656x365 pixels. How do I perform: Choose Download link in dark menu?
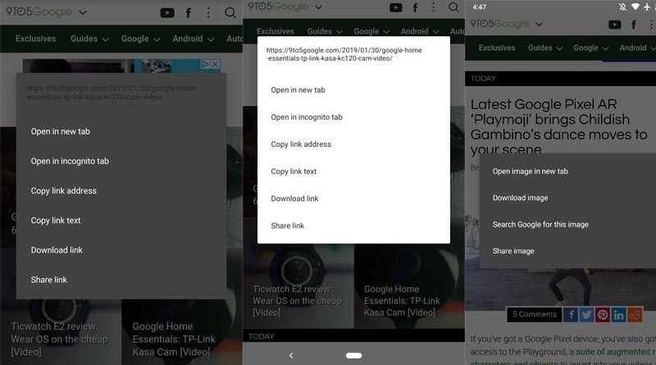[x=57, y=250]
